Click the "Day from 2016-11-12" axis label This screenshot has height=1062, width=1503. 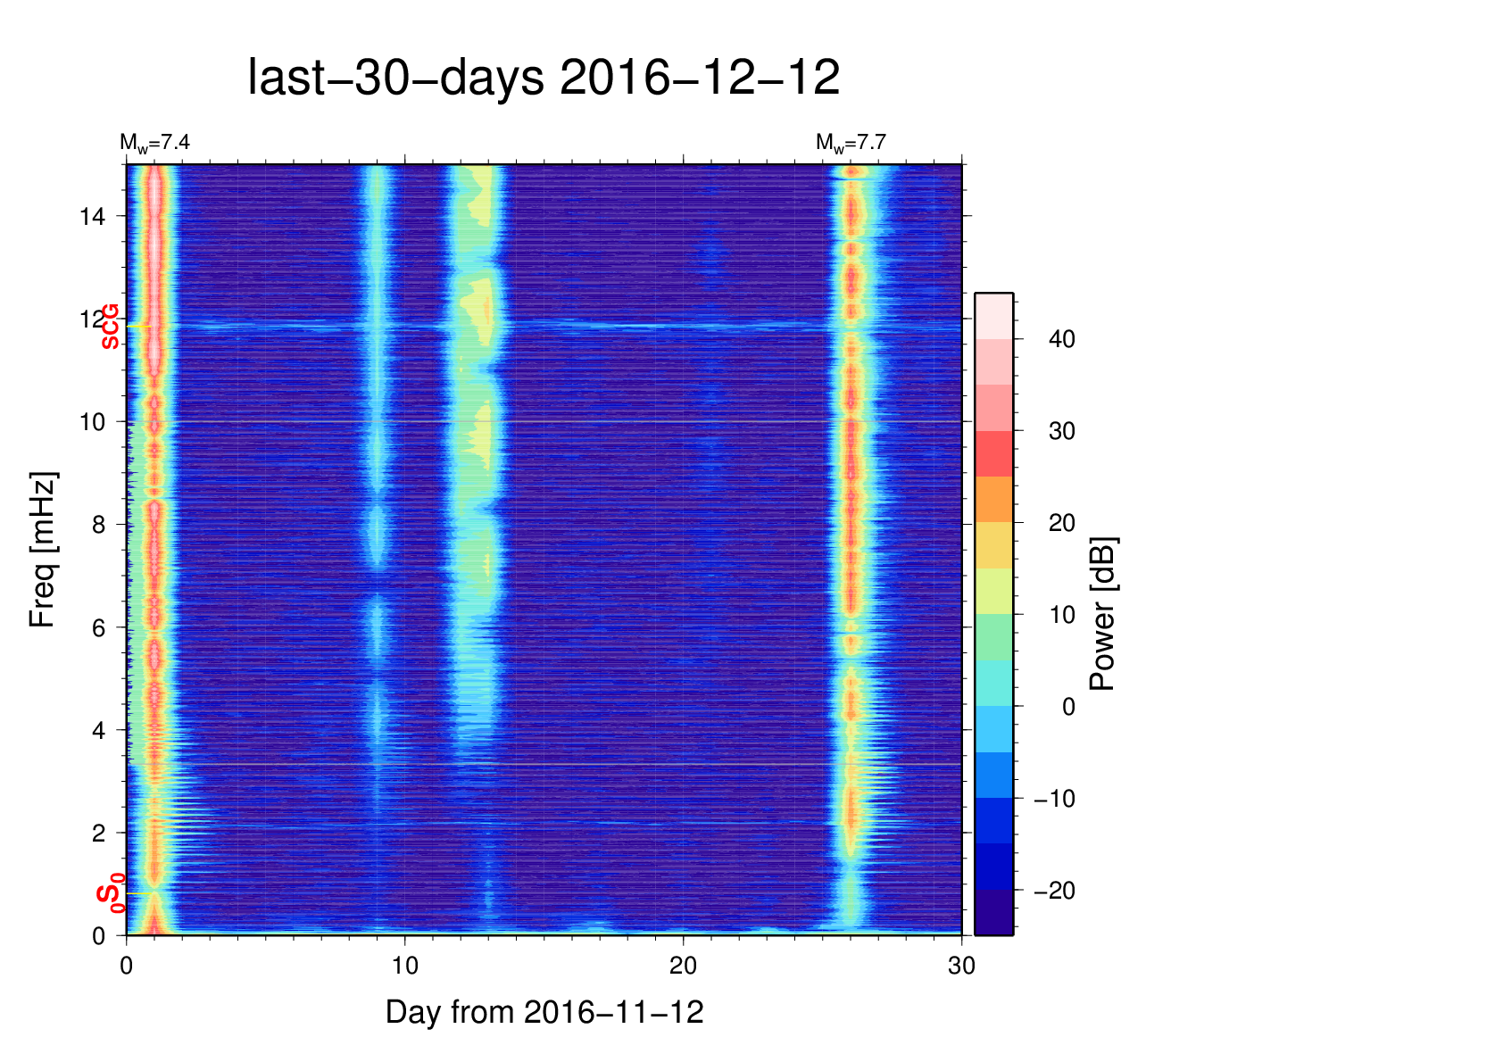(544, 1012)
